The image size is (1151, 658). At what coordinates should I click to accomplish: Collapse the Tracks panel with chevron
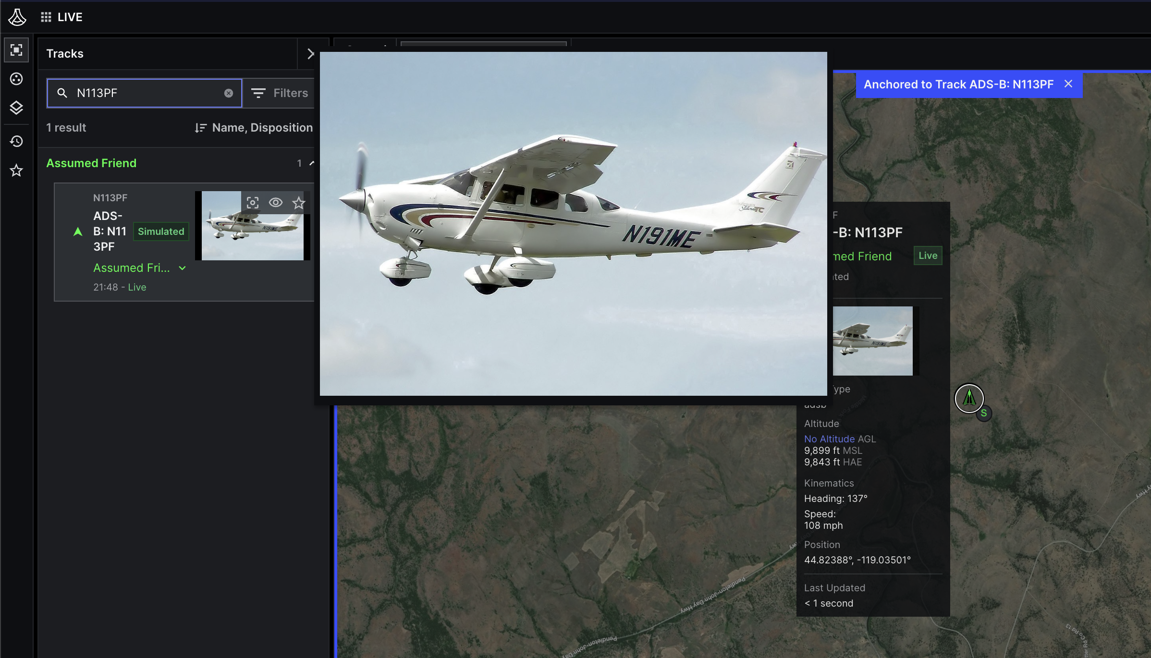click(310, 54)
